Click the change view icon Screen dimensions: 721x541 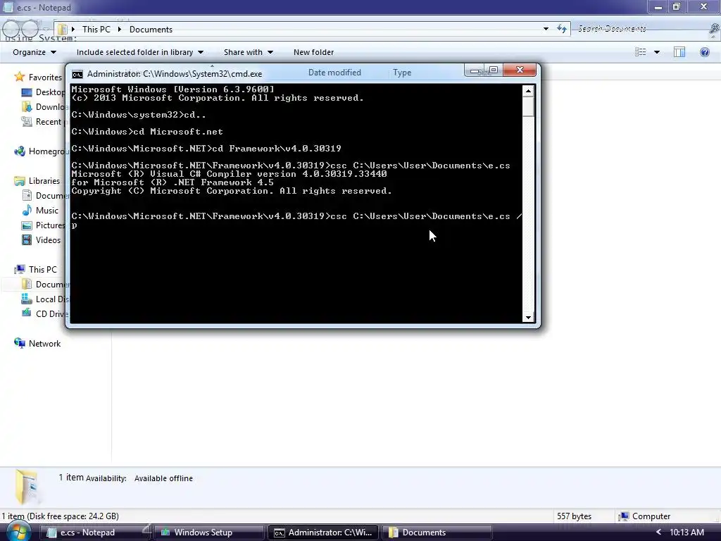click(x=640, y=52)
